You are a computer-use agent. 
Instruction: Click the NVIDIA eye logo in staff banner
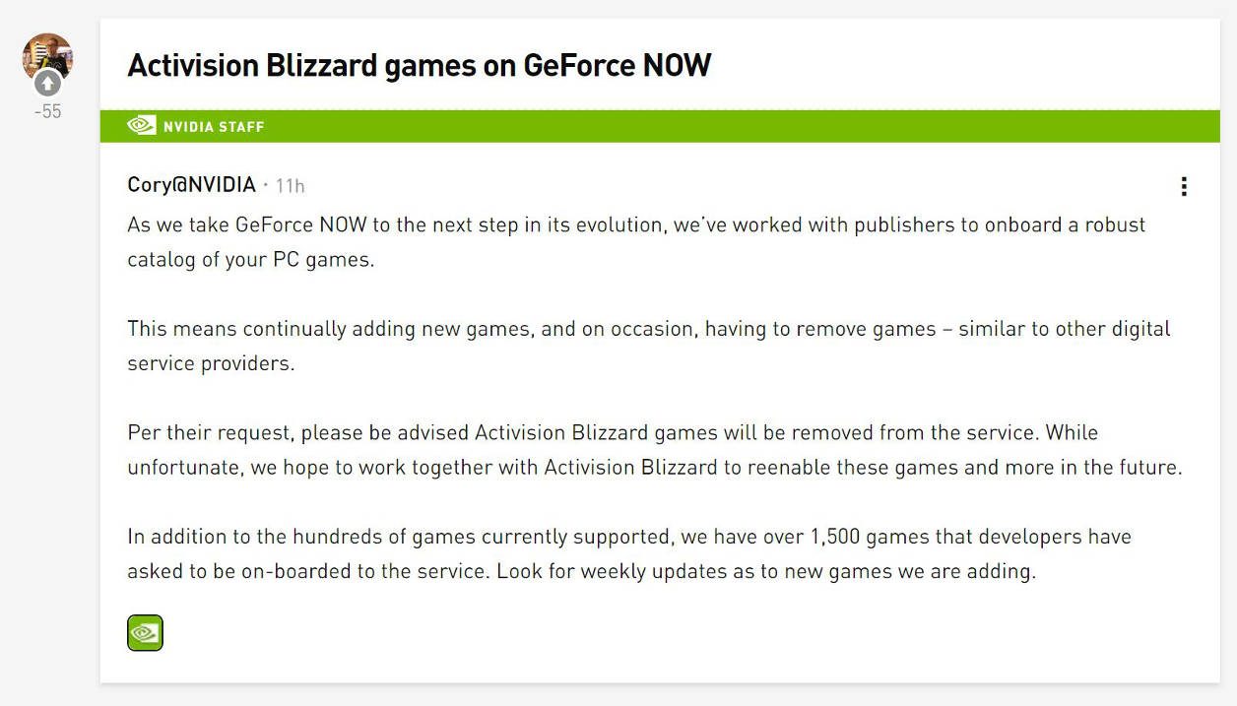click(141, 126)
